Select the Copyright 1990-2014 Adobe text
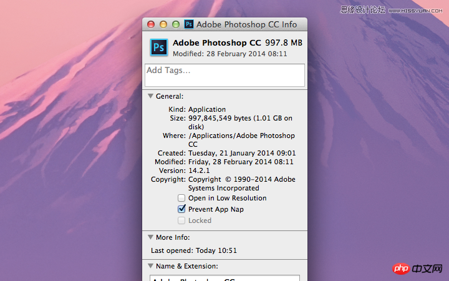Viewport: 449px width, 281px height. pyautogui.click(x=242, y=184)
